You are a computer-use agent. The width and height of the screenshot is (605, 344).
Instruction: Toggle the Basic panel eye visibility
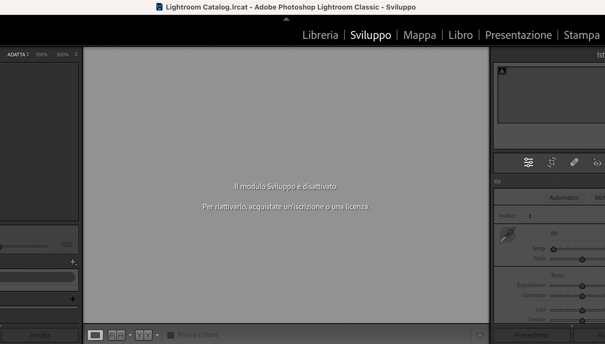497,181
